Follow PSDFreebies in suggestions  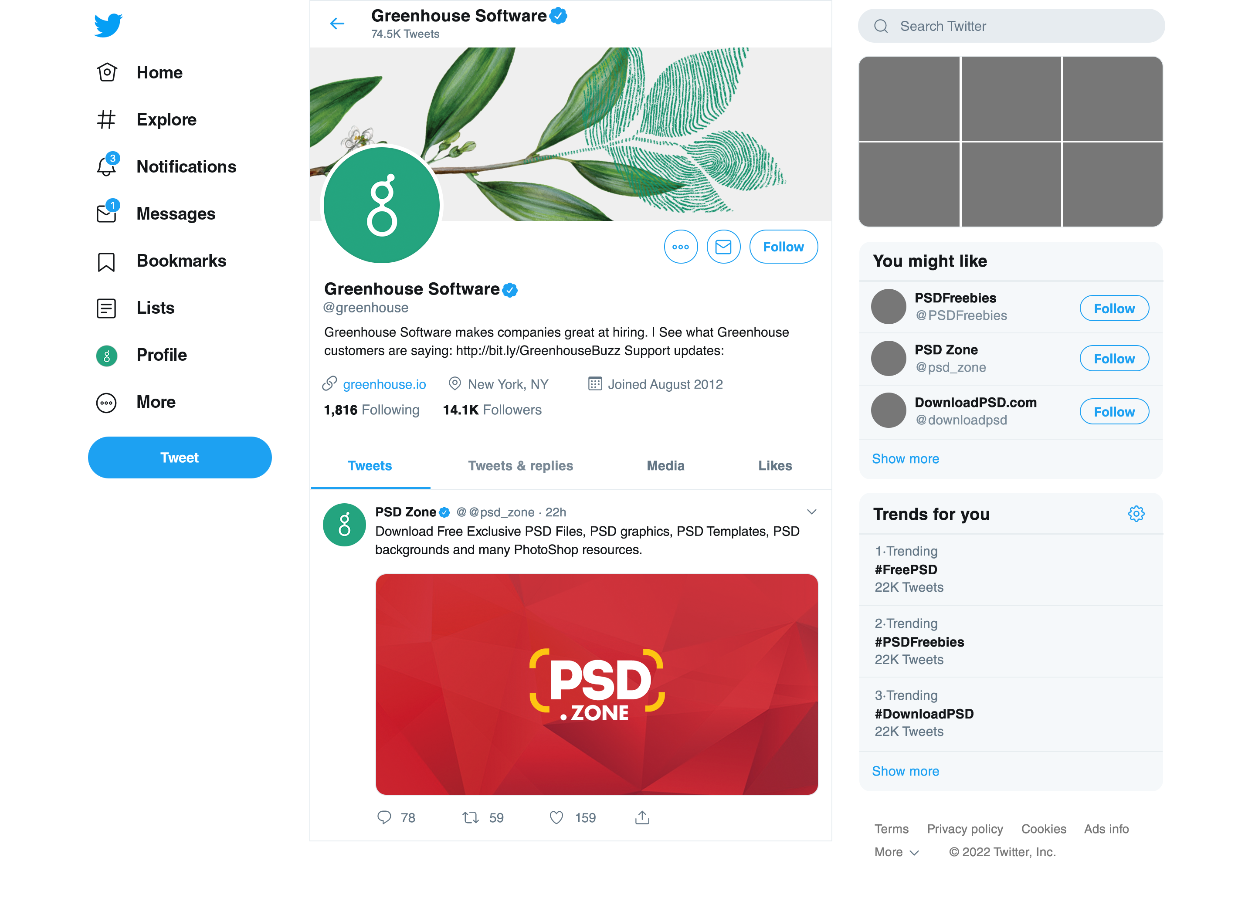1113,308
